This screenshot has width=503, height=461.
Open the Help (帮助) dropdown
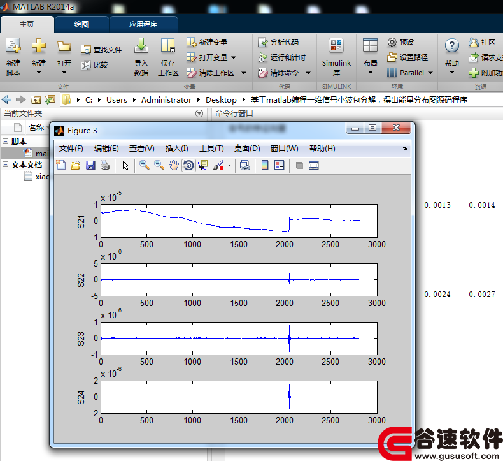(451, 72)
